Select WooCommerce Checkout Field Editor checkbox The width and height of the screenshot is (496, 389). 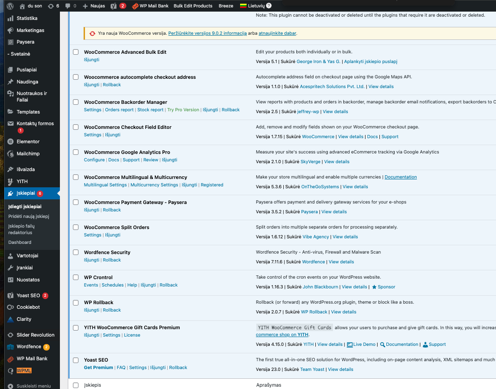click(x=76, y=127)
